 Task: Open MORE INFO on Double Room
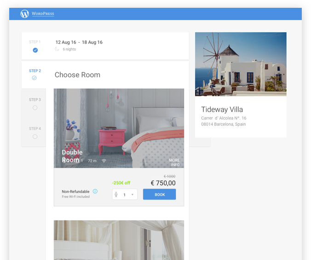point(174,163)
